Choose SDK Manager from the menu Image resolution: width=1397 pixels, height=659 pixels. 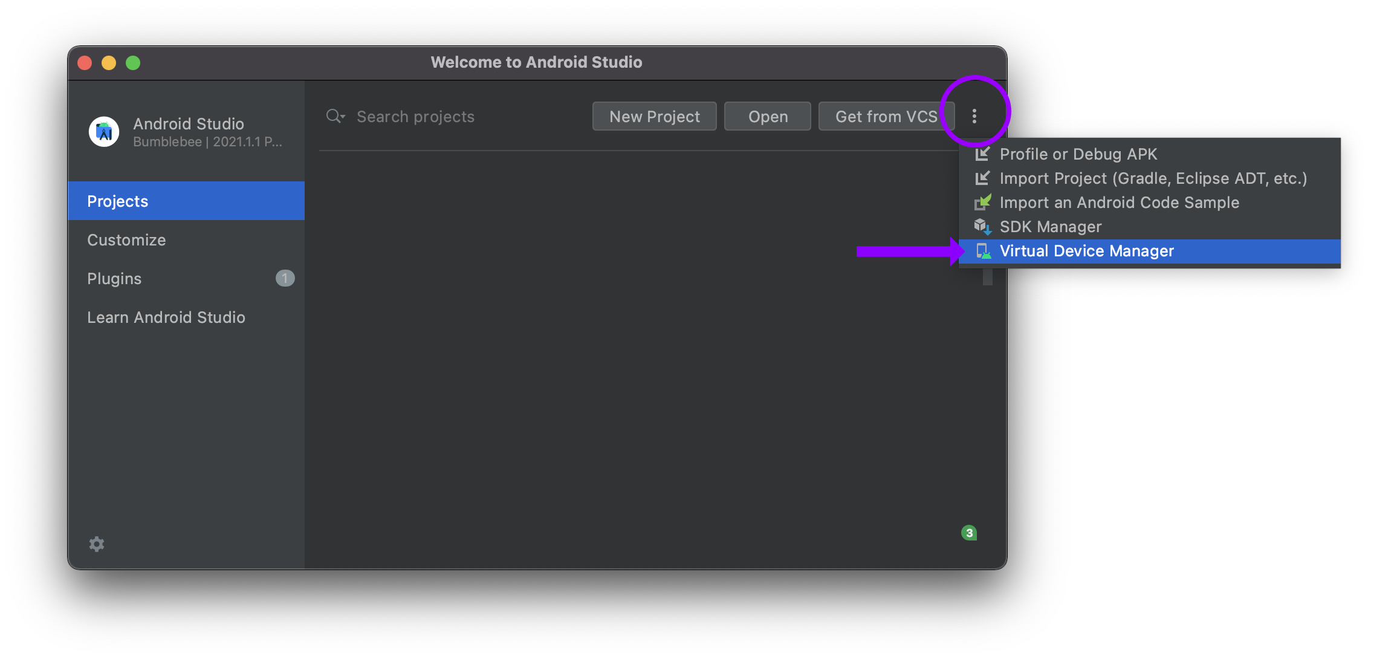[1051, 227]
